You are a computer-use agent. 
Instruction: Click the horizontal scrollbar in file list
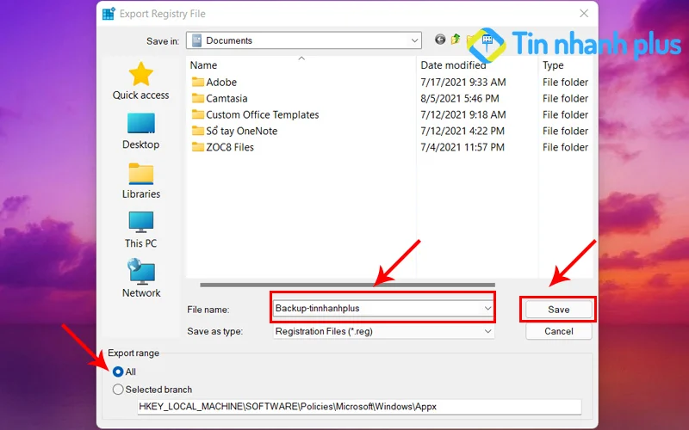(x=347, y=285)
